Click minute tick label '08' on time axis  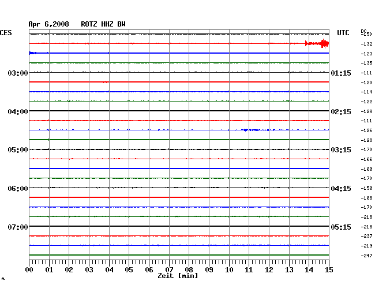[189, 270]
